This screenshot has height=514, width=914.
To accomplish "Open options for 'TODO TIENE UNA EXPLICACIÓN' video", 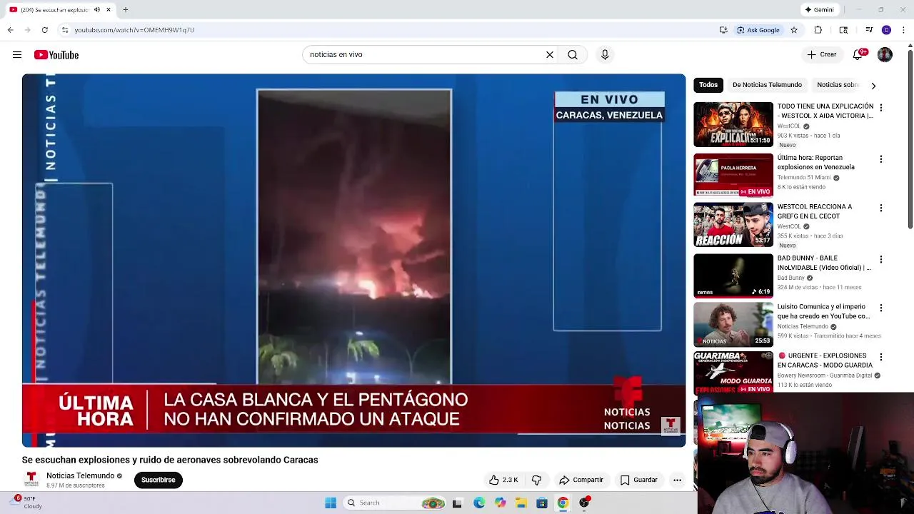I will pyautogui.click(x=880, y=108).
